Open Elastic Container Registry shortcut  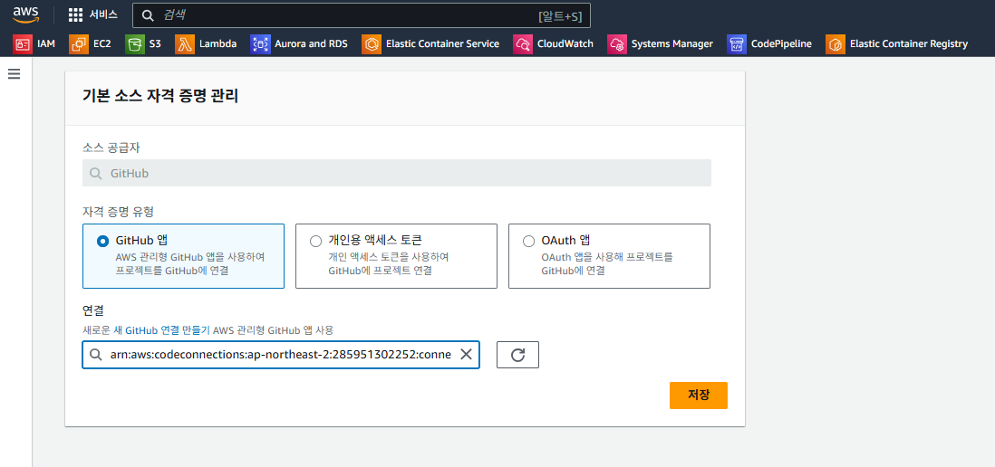click(x=897, y=43)
